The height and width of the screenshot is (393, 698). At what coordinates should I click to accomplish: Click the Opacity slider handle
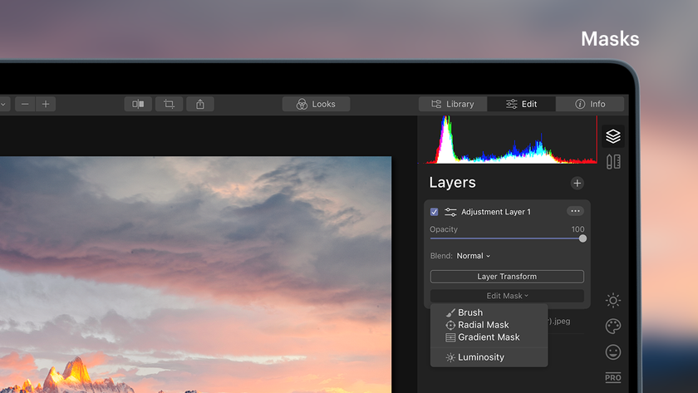tap(582, 238)
